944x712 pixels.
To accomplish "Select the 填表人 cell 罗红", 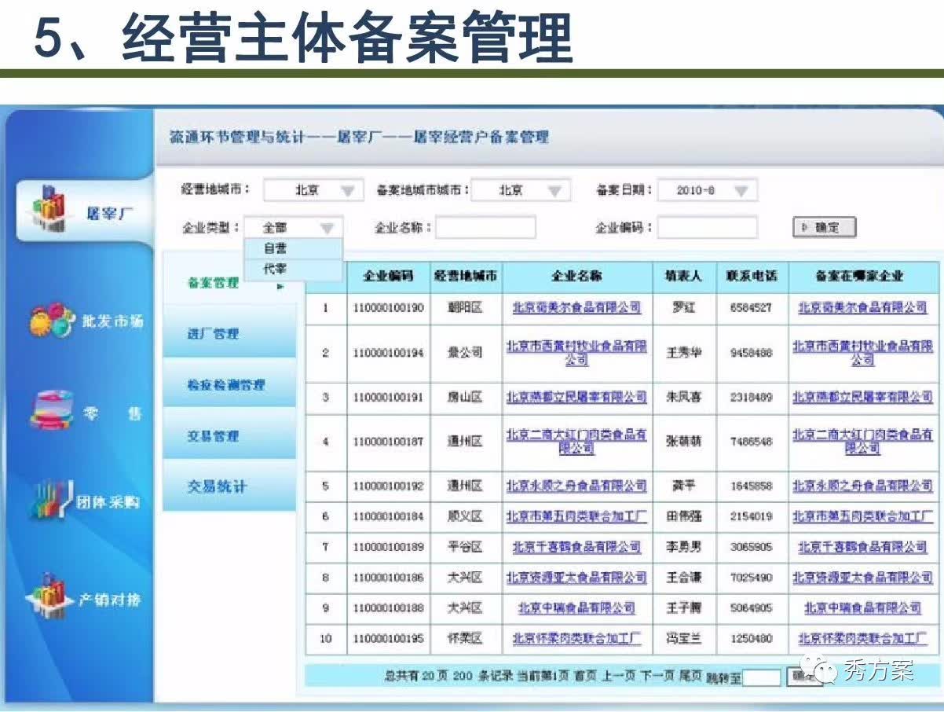I will coord(683,308).
